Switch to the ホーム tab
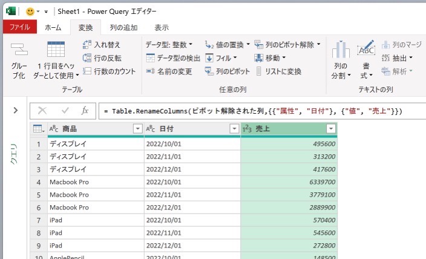The width and height of the screenshot is (426, 259). pos(53,27)
